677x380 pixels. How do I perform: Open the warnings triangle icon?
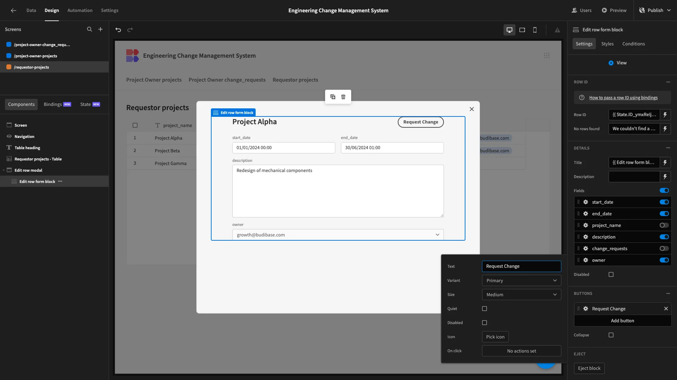pyautogui.click(x=557, y=30)
